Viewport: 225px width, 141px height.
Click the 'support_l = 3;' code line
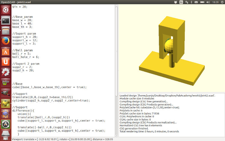coord(24,44)
